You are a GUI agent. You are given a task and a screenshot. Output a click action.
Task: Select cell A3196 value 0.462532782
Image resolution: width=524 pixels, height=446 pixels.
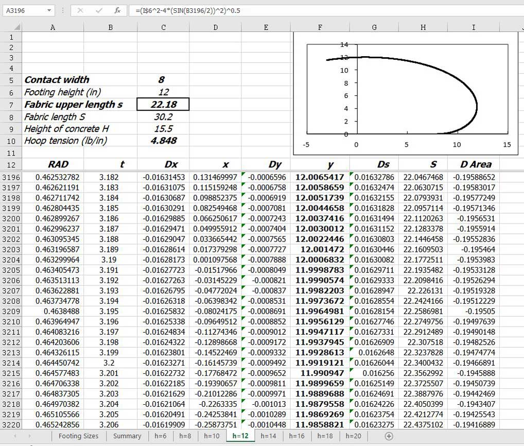[x=53, y=177]
